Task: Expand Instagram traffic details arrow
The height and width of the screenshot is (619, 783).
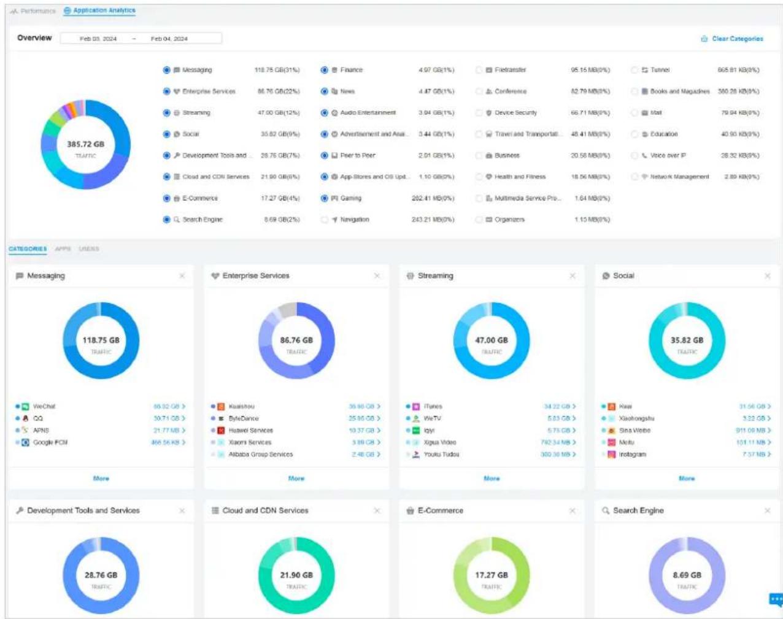Action: coord(769,455)
